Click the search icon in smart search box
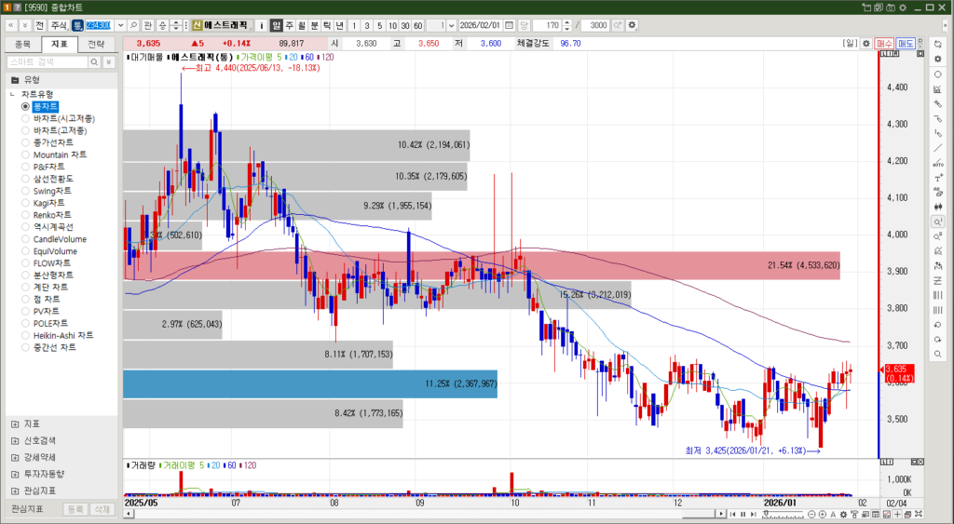This screenshot has width=954, height=524. [95, 61]
